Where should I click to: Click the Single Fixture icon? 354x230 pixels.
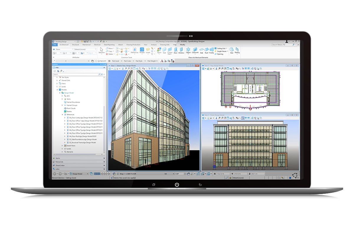click(215, 51)
